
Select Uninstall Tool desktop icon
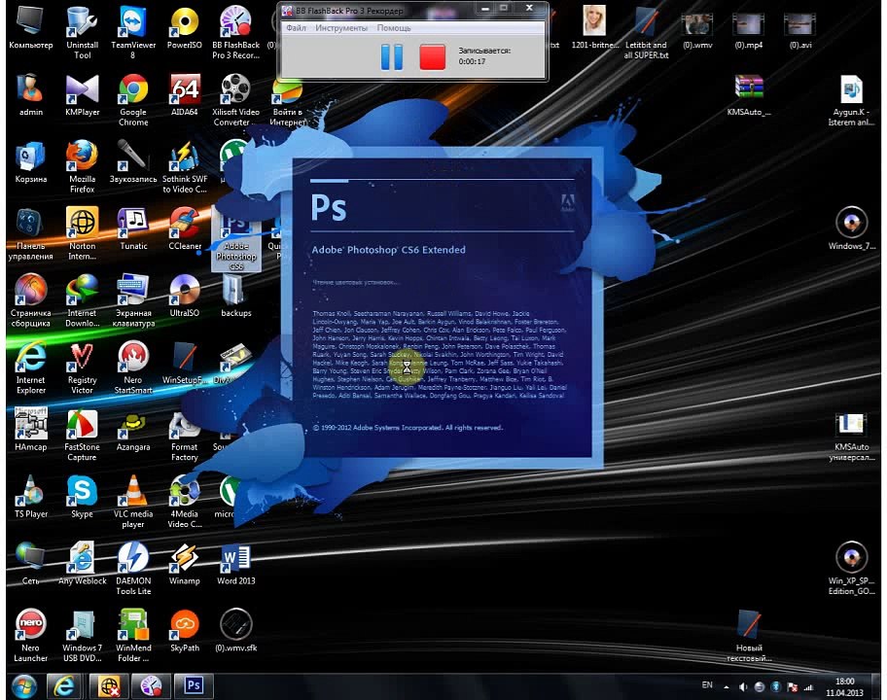coord(82,32)
